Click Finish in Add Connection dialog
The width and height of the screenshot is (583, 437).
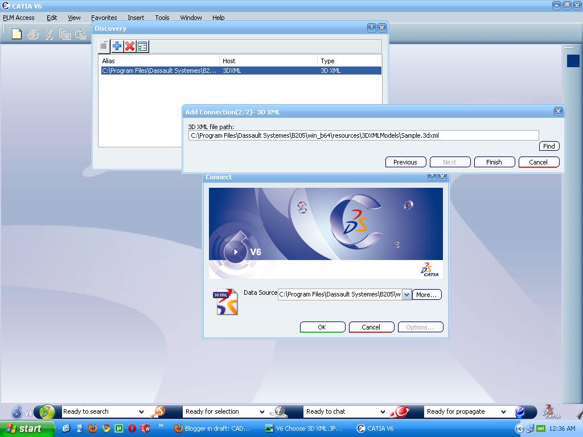pos(494,162)
